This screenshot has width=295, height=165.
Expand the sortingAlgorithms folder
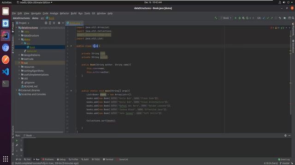pyautogui.click(x=19, y=71)
